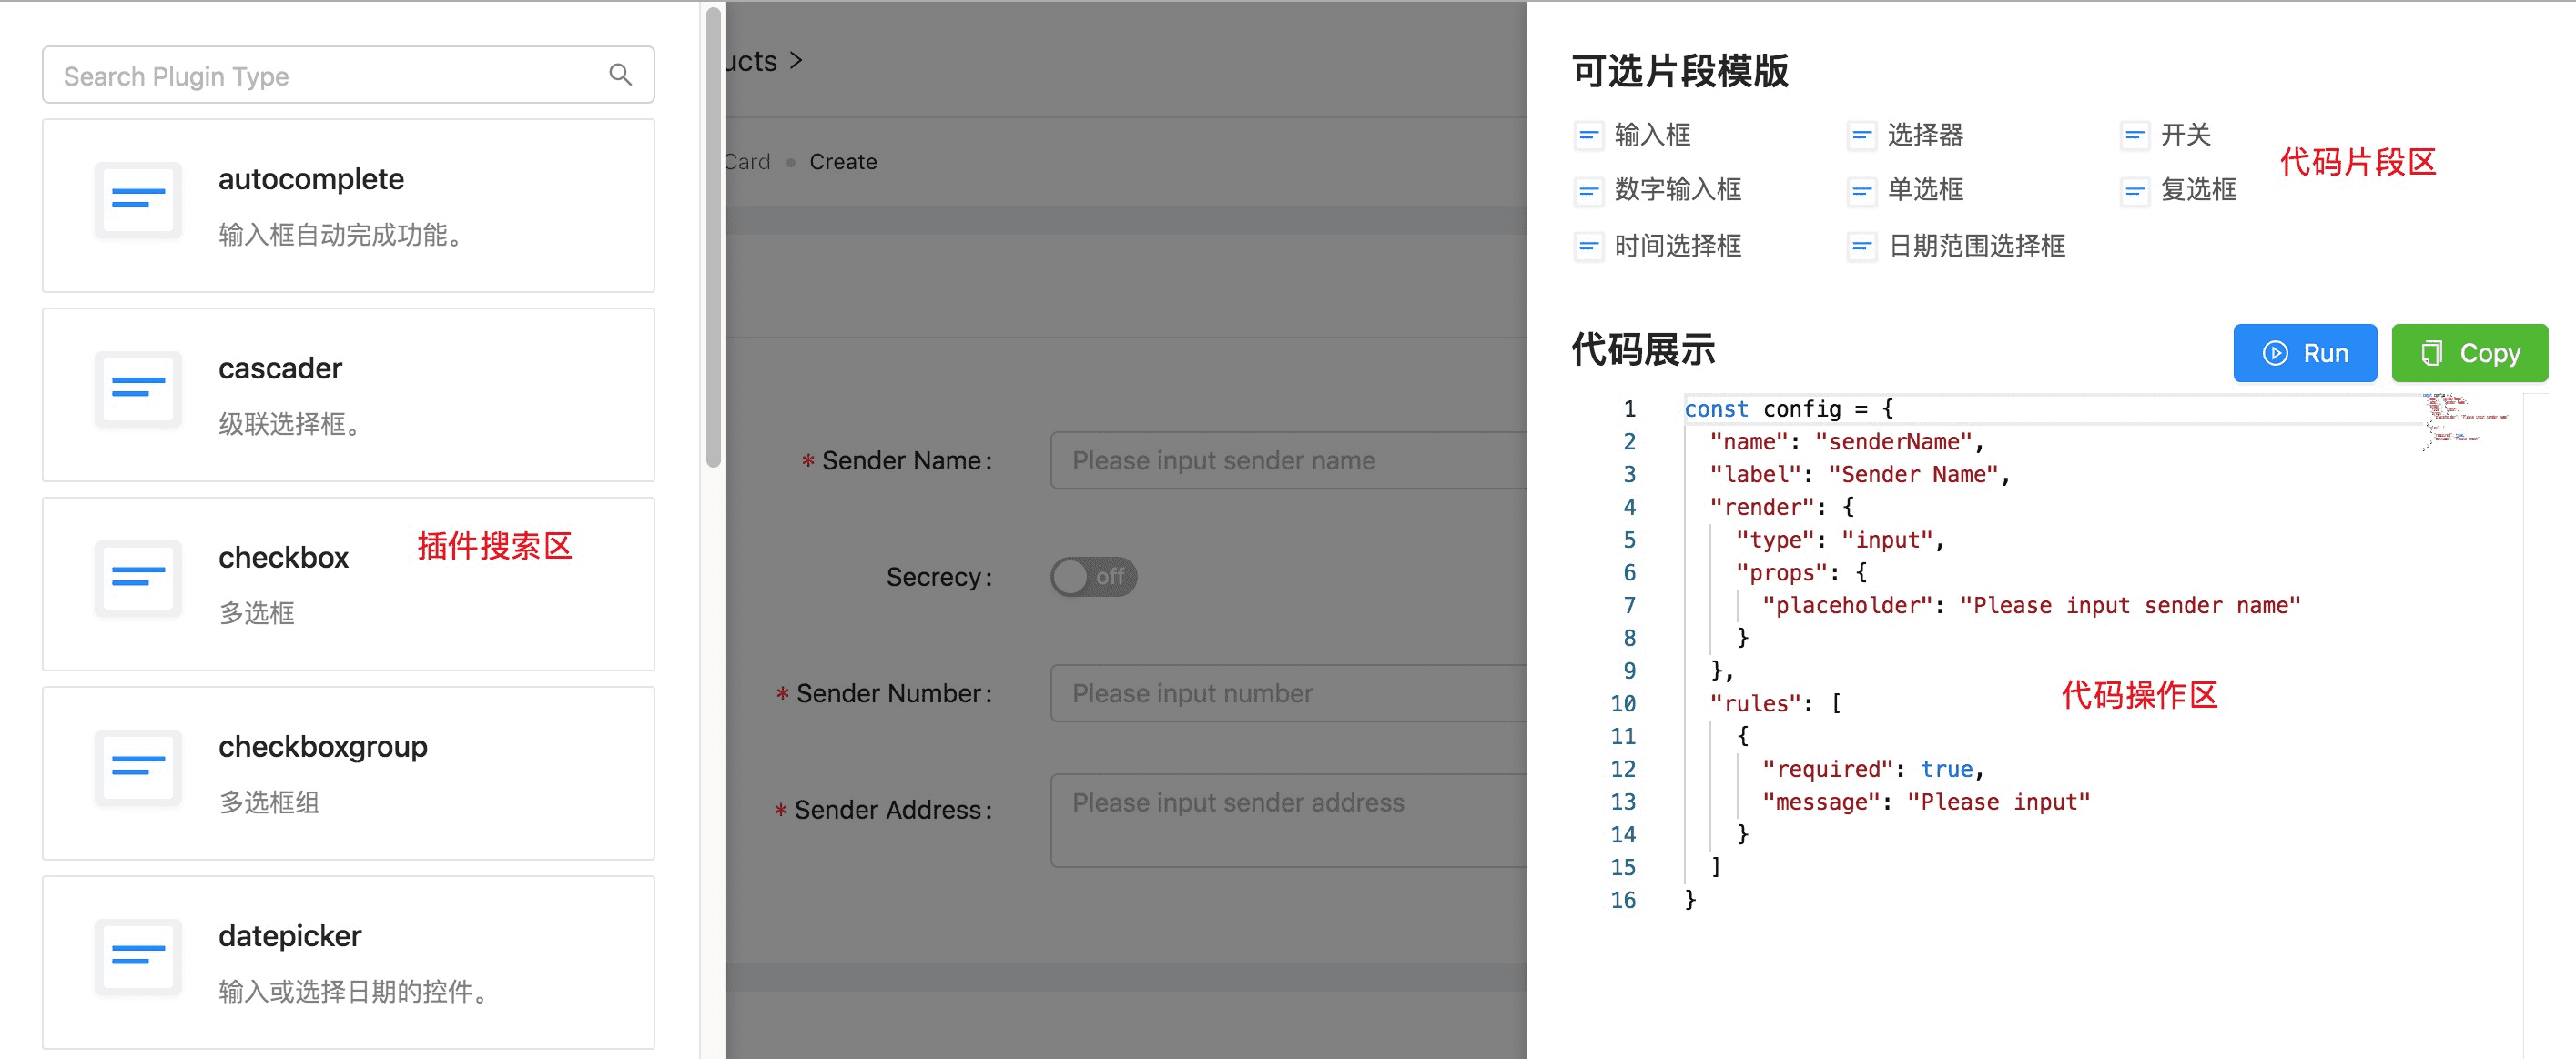Click the 开关 snippet template icon
2576x1059 pixels.
click(x=2134, y=135)
